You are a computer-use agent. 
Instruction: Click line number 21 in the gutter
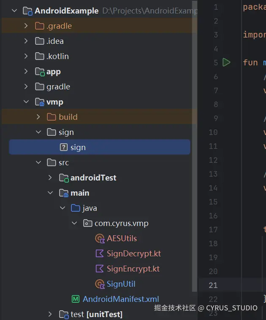coord(213,285)
